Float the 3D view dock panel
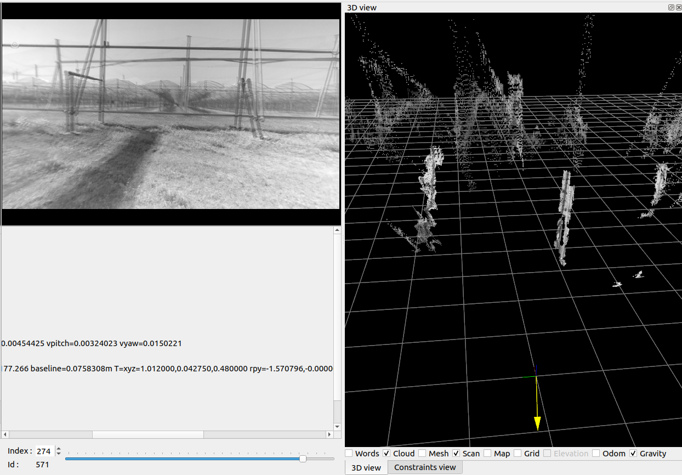The width and height of the screenshot is (682, 475). point(671,7)
